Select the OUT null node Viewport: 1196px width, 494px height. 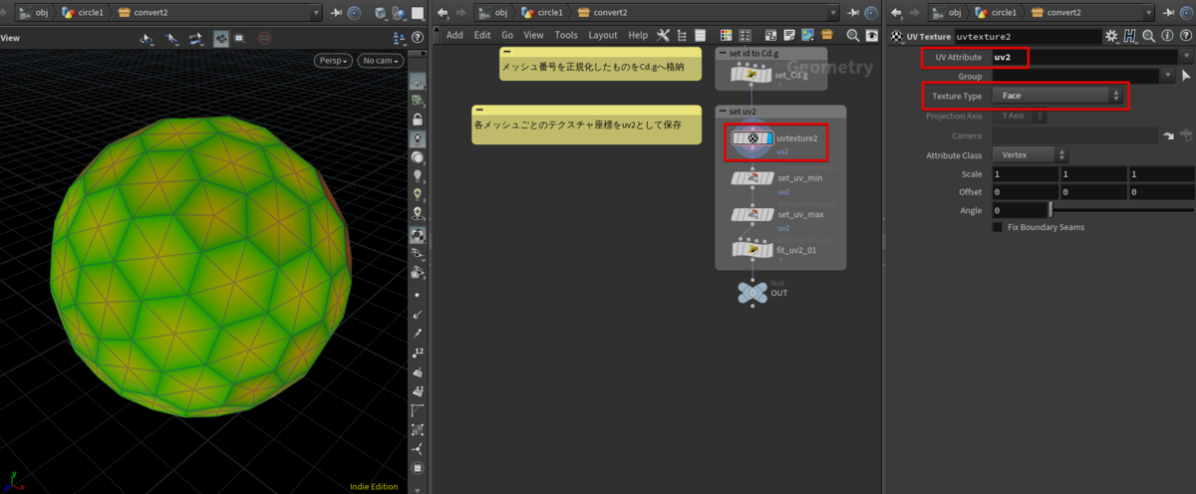coord(750,292)
